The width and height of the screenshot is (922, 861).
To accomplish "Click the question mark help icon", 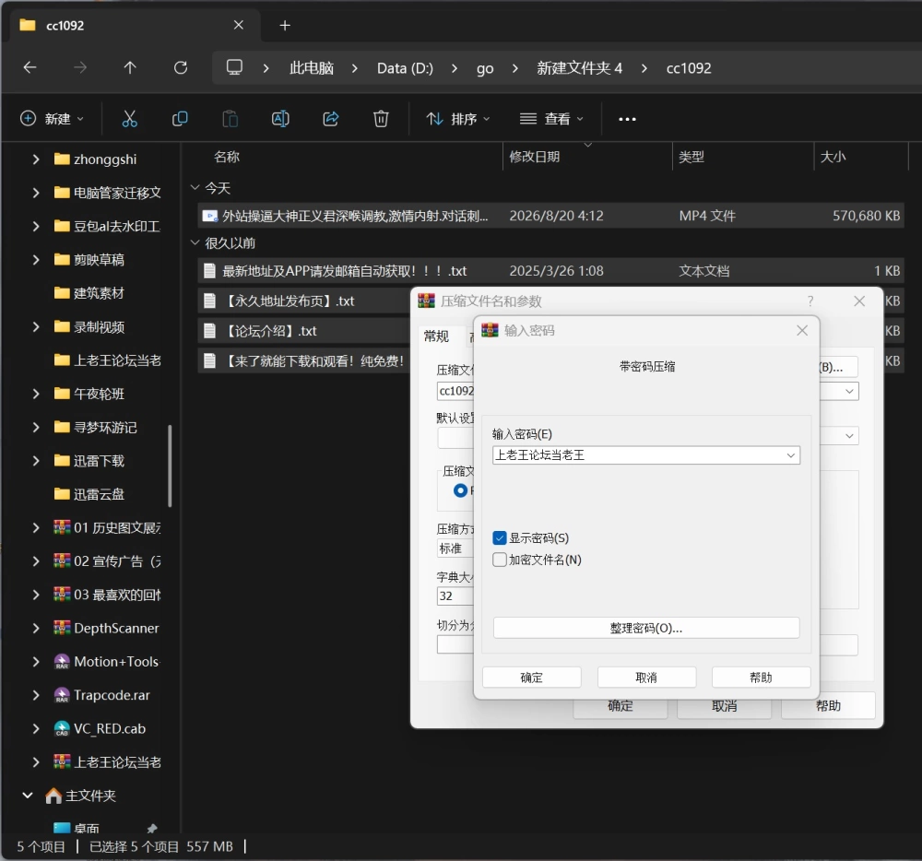I will point(810,301).
